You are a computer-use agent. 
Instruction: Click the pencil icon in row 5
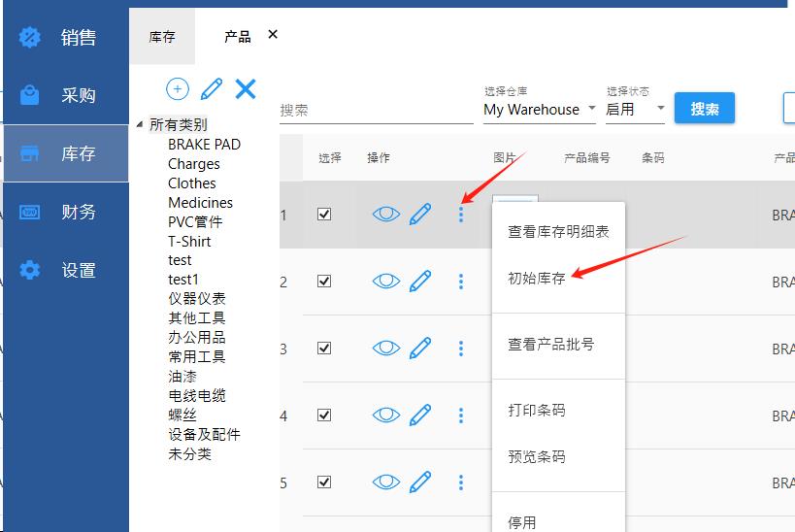[420, 482]
